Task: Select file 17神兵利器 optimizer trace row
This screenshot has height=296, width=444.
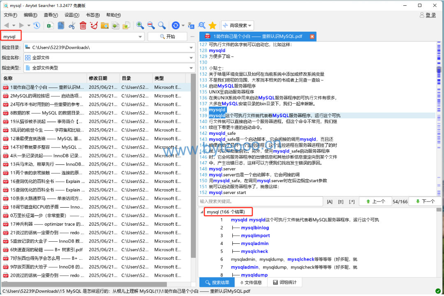Action: tap(96, 224)
